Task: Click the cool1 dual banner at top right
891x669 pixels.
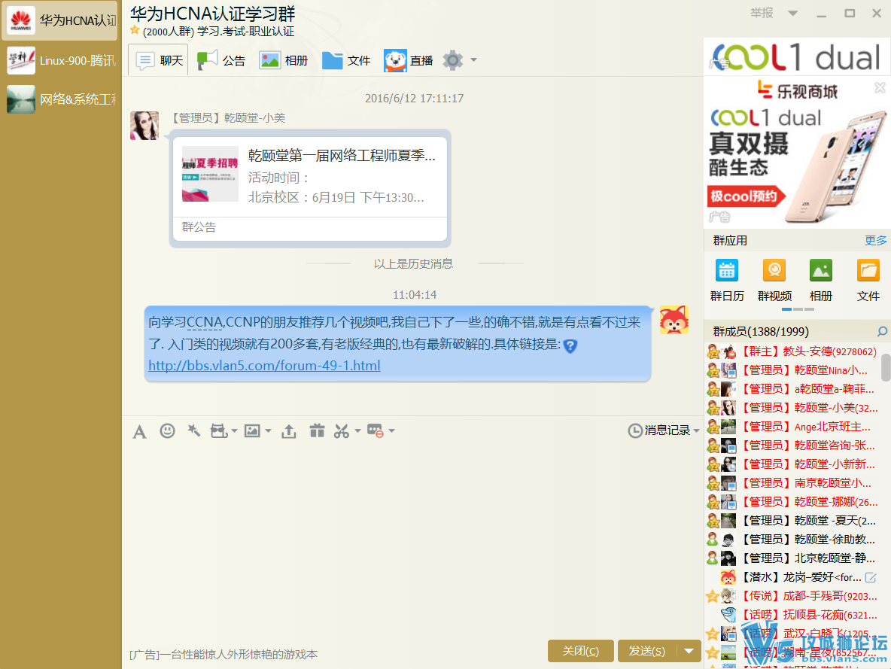Action: 797,56
